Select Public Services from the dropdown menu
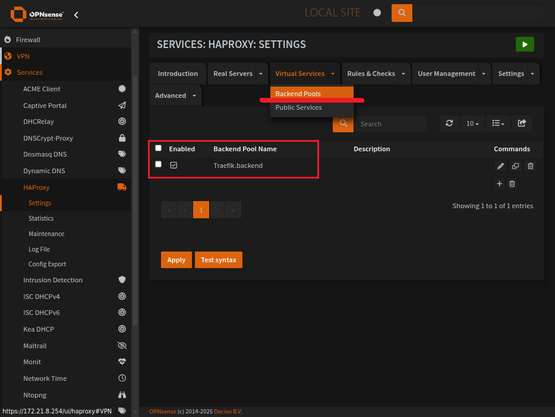 pos(312,107)
